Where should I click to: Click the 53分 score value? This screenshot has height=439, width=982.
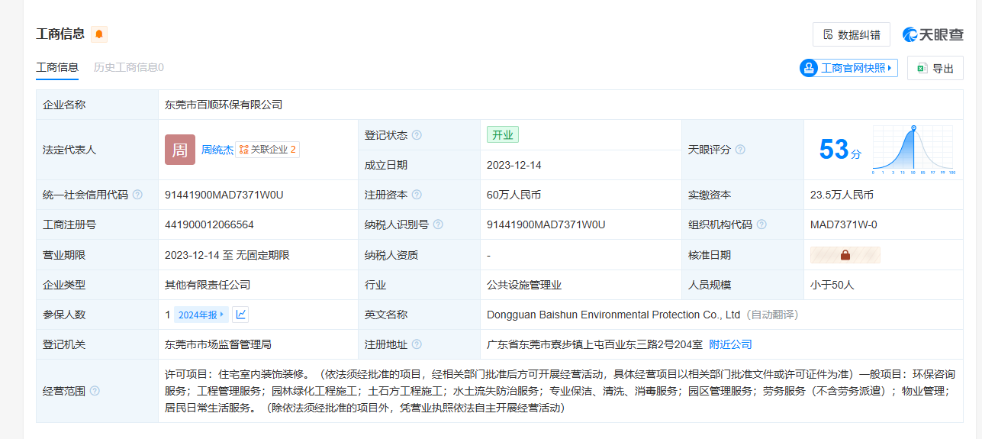(x=839, y=150)
